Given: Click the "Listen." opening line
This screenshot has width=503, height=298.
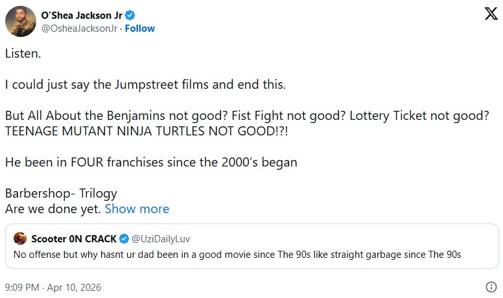Looking at the screenshot, I should (x=23, y=54).
